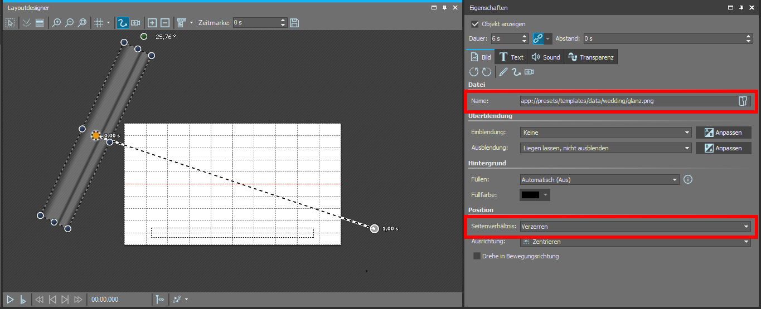Screen dimensions: 761x309
Task: Click the info icon next to Füllen
Action: pyautogui.click(x=688, y=179)
